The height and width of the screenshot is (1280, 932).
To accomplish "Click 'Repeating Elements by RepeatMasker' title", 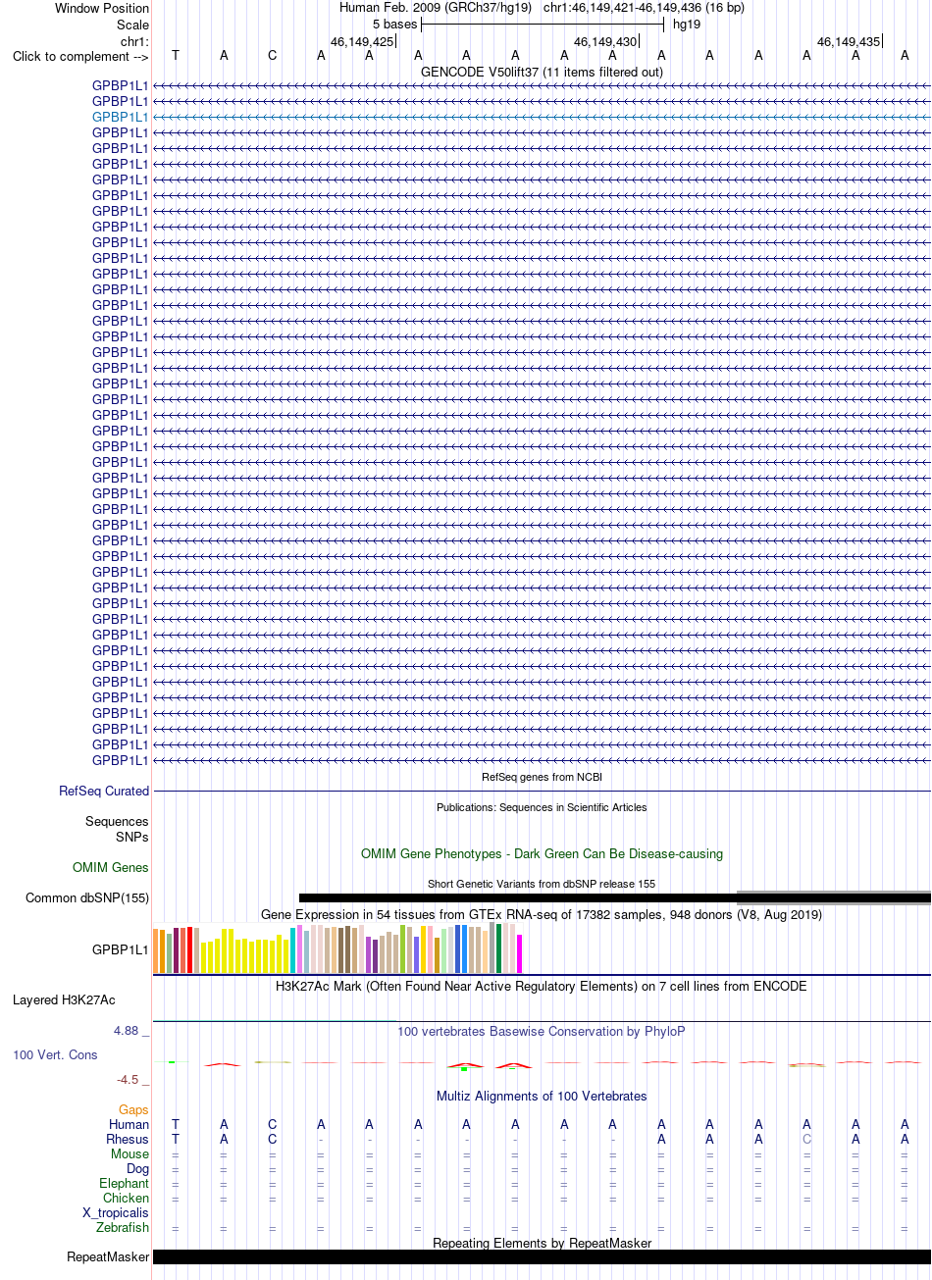I will tap(542, 1243).
